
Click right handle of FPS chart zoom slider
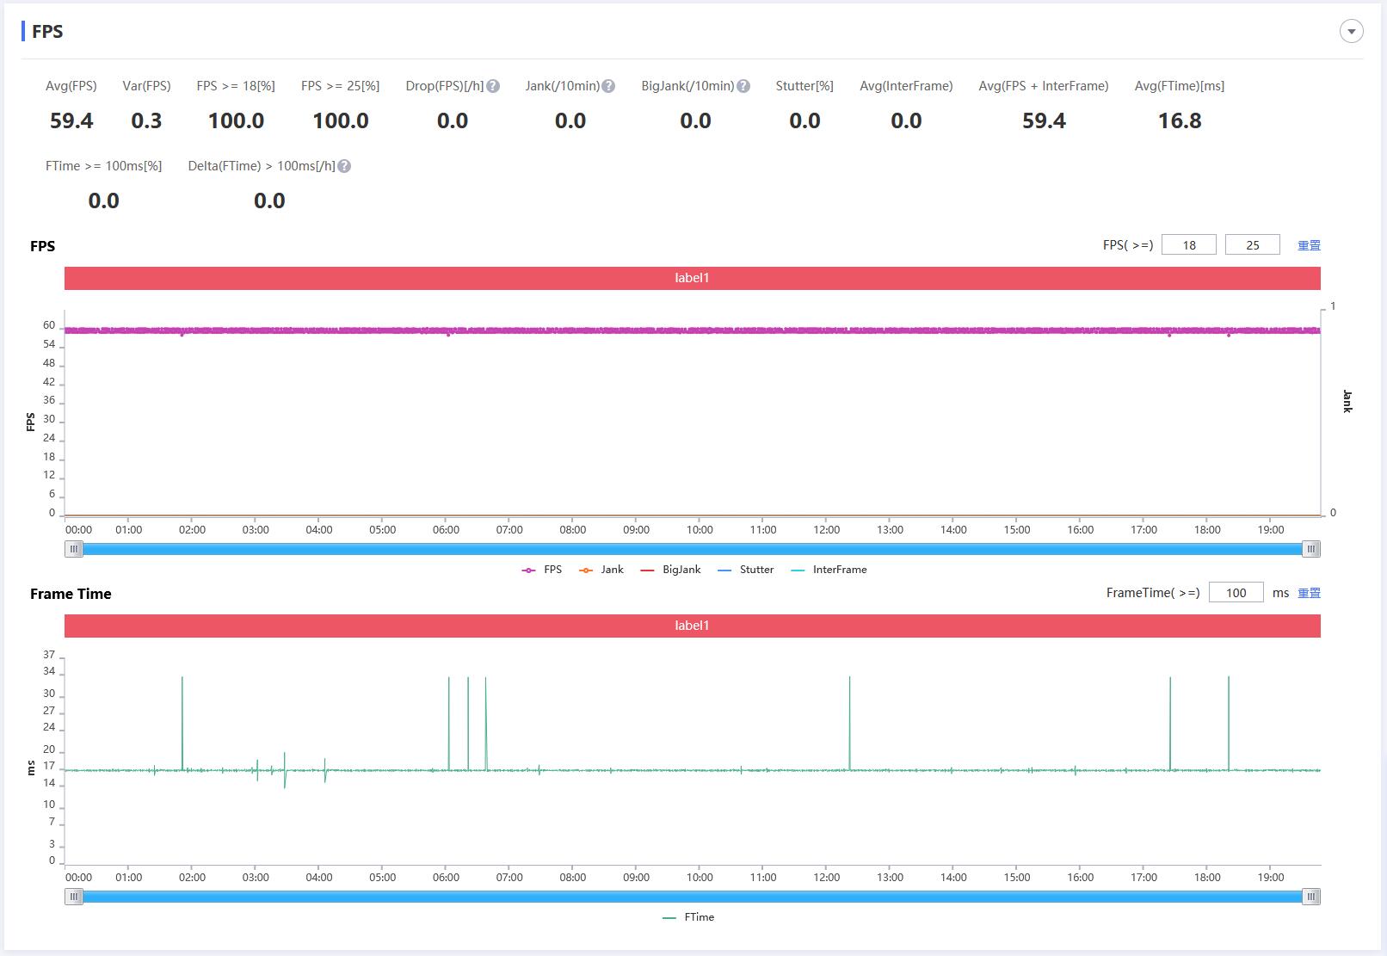[1310, 549]
